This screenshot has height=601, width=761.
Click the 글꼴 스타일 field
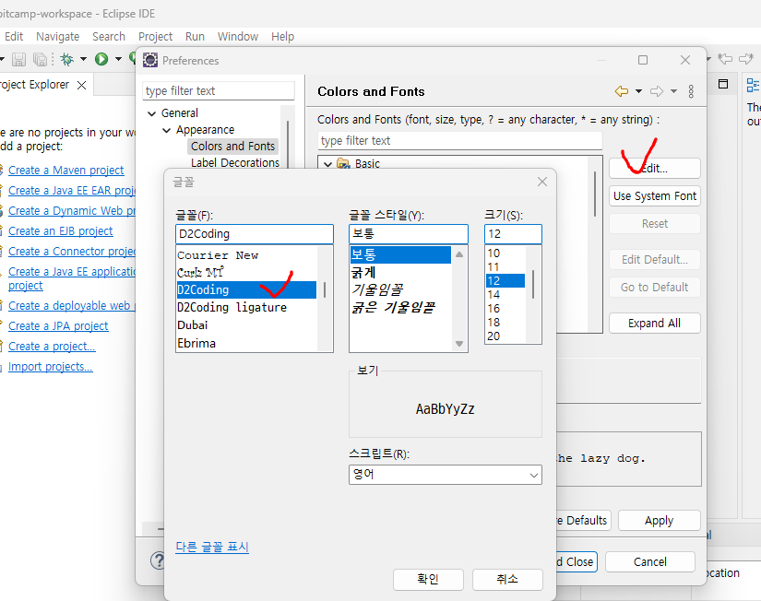(x=408, y=234)
